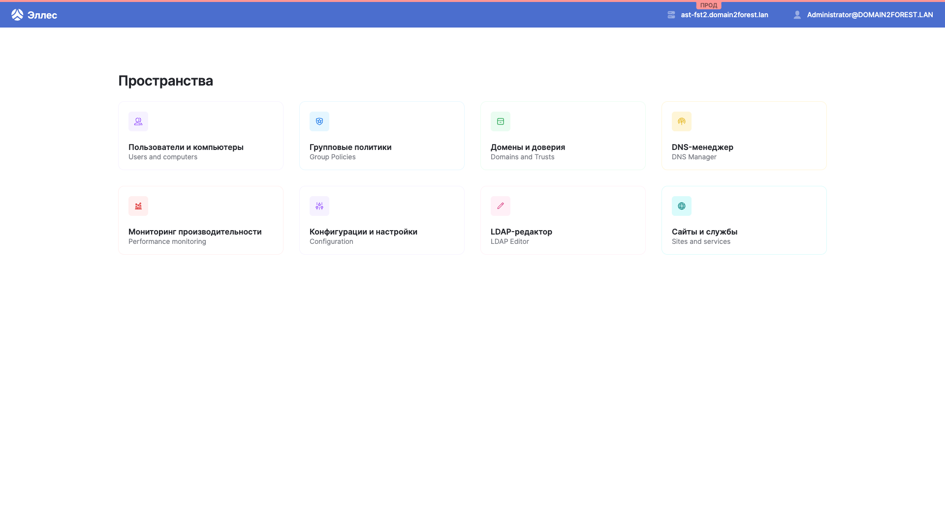
Task: Click the Эллес logo icon
Action: (x=17, y=15)
